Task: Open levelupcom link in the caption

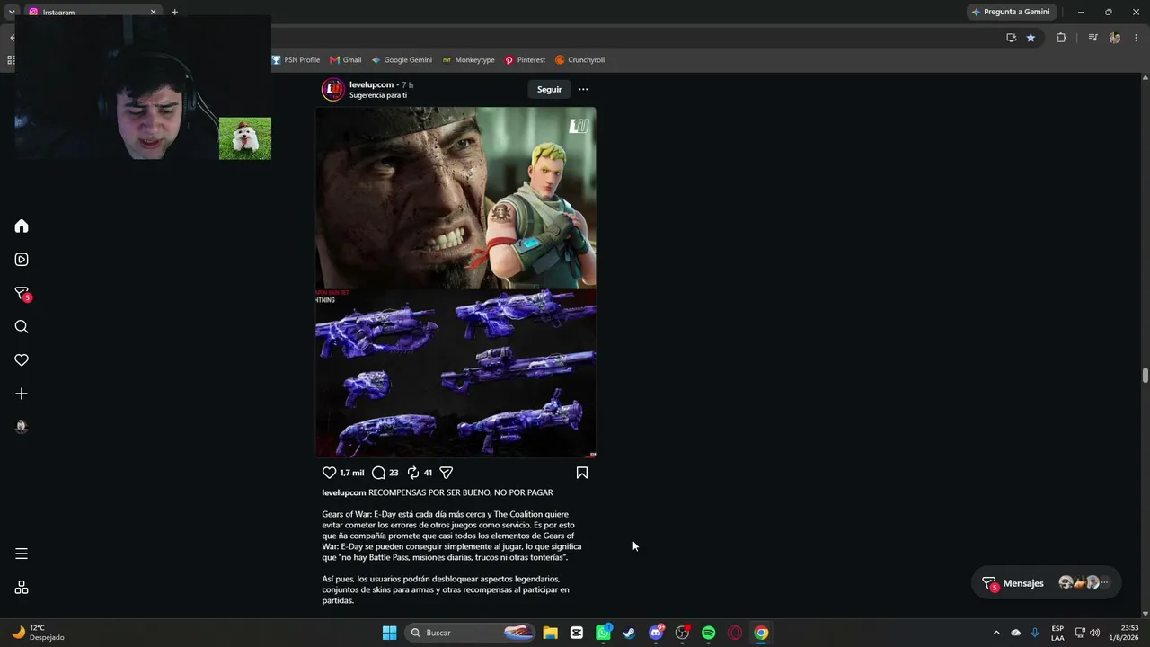Action: click(344, 492)
